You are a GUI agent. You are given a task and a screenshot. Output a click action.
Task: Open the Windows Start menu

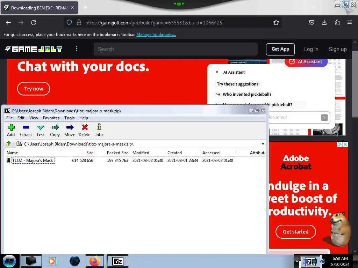point(9,261)
